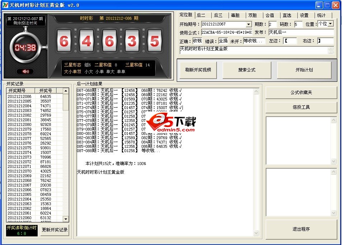Click the app logo icon in title bar
This screenshot has width=342, height=245.
point(5,5)
